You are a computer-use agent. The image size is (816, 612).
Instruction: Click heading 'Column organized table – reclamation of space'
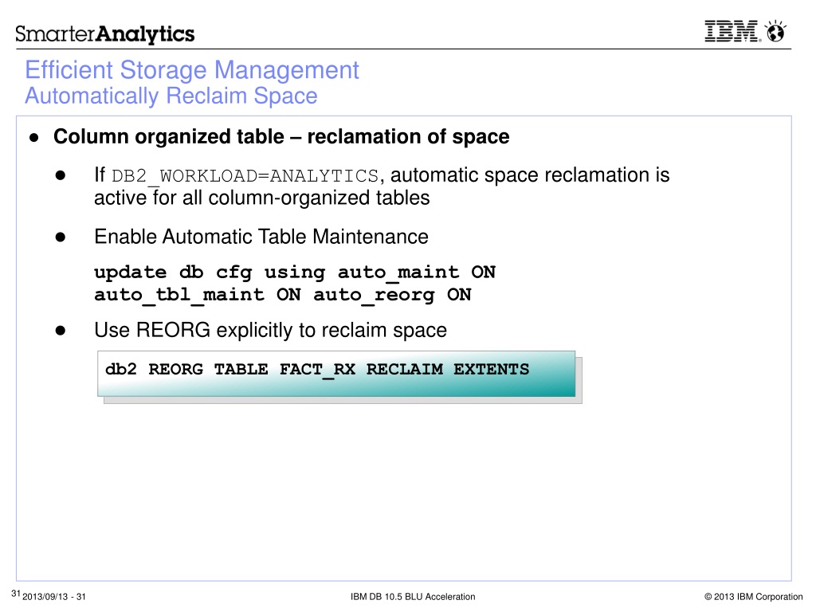pos(281,136)
